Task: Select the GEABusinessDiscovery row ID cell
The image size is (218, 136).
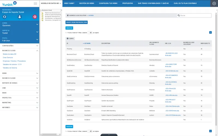Action: tap(74, 60)
